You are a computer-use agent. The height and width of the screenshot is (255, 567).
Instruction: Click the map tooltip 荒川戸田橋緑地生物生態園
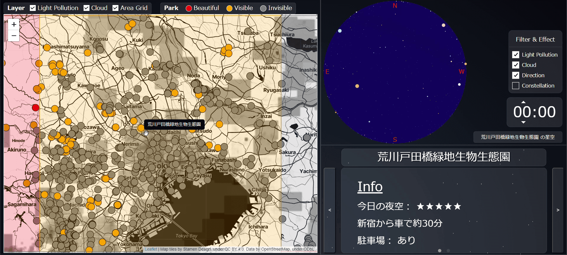coord(174,124)
